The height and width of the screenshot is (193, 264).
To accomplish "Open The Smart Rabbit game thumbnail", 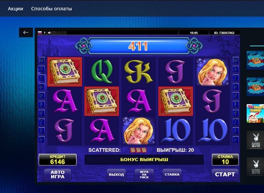I will click(x=255, y=113).
